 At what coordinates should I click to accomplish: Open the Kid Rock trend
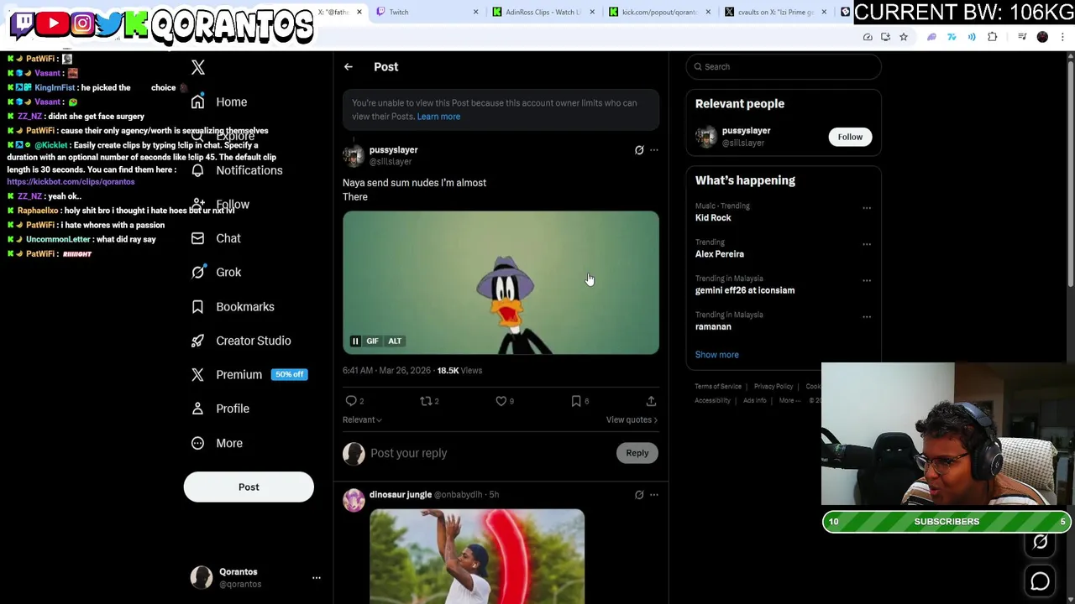[x=713, y=217]
